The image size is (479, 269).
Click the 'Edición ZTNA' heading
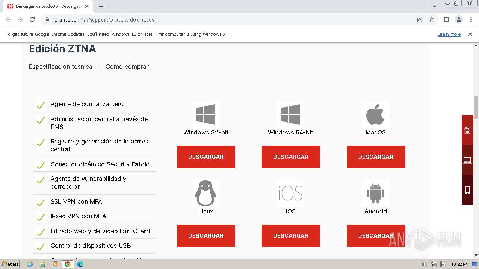(62, 49)
